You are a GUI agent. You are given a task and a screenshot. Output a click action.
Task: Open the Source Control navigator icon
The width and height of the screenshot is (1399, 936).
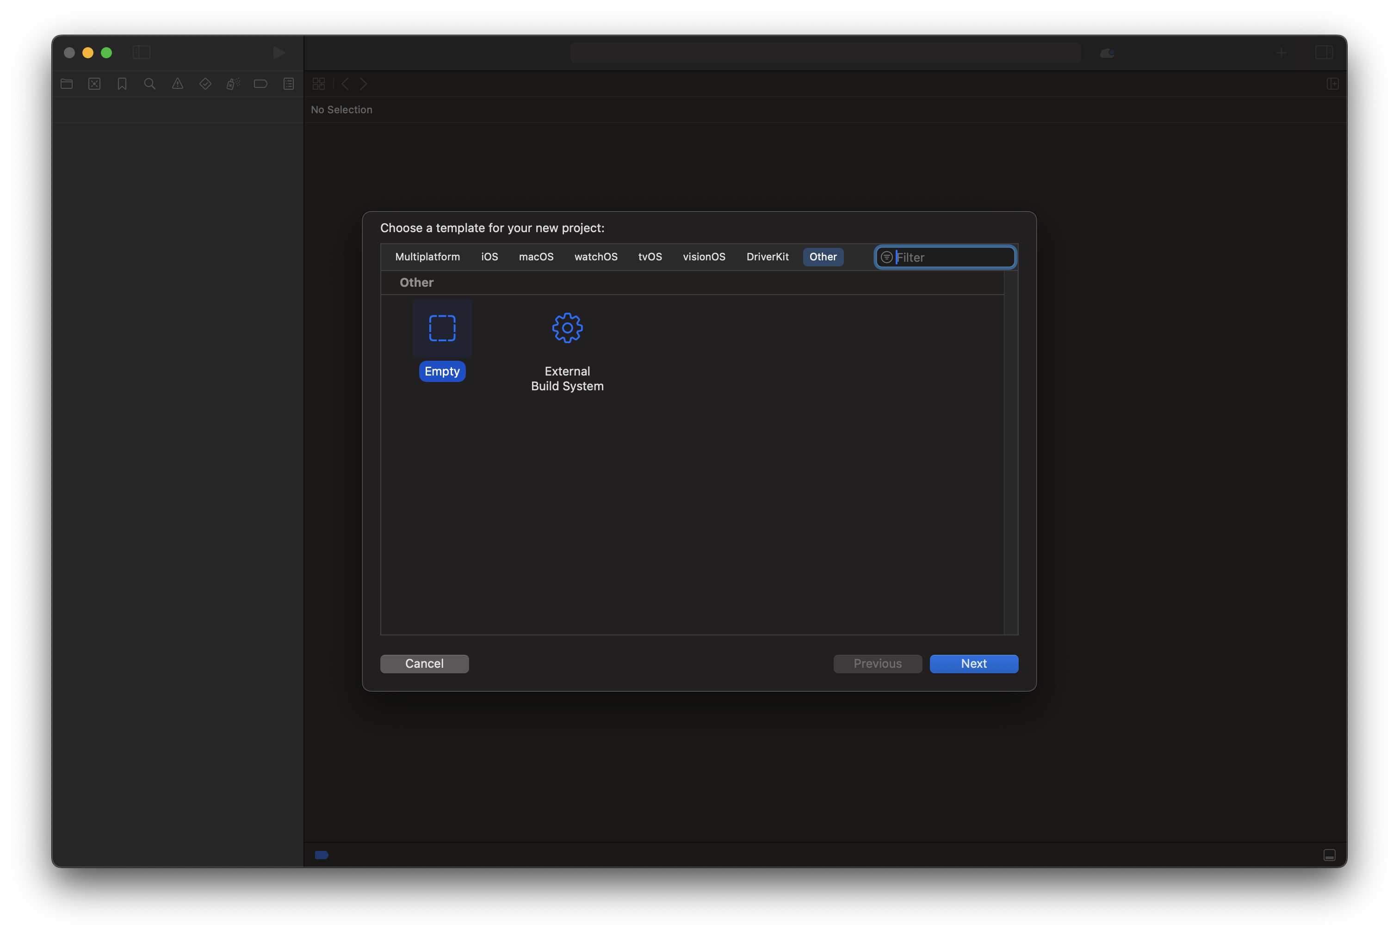(94, 84)
